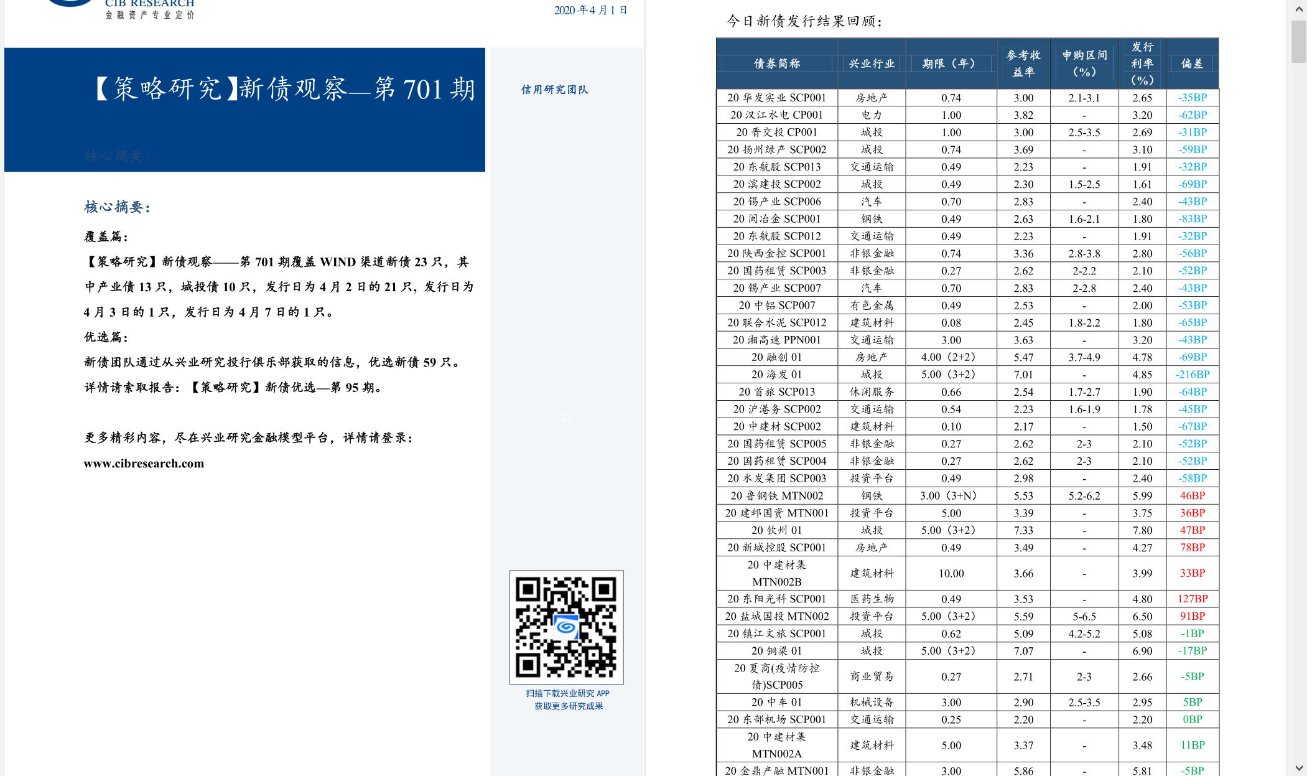Click the 参考收益率 column header

1023,63
